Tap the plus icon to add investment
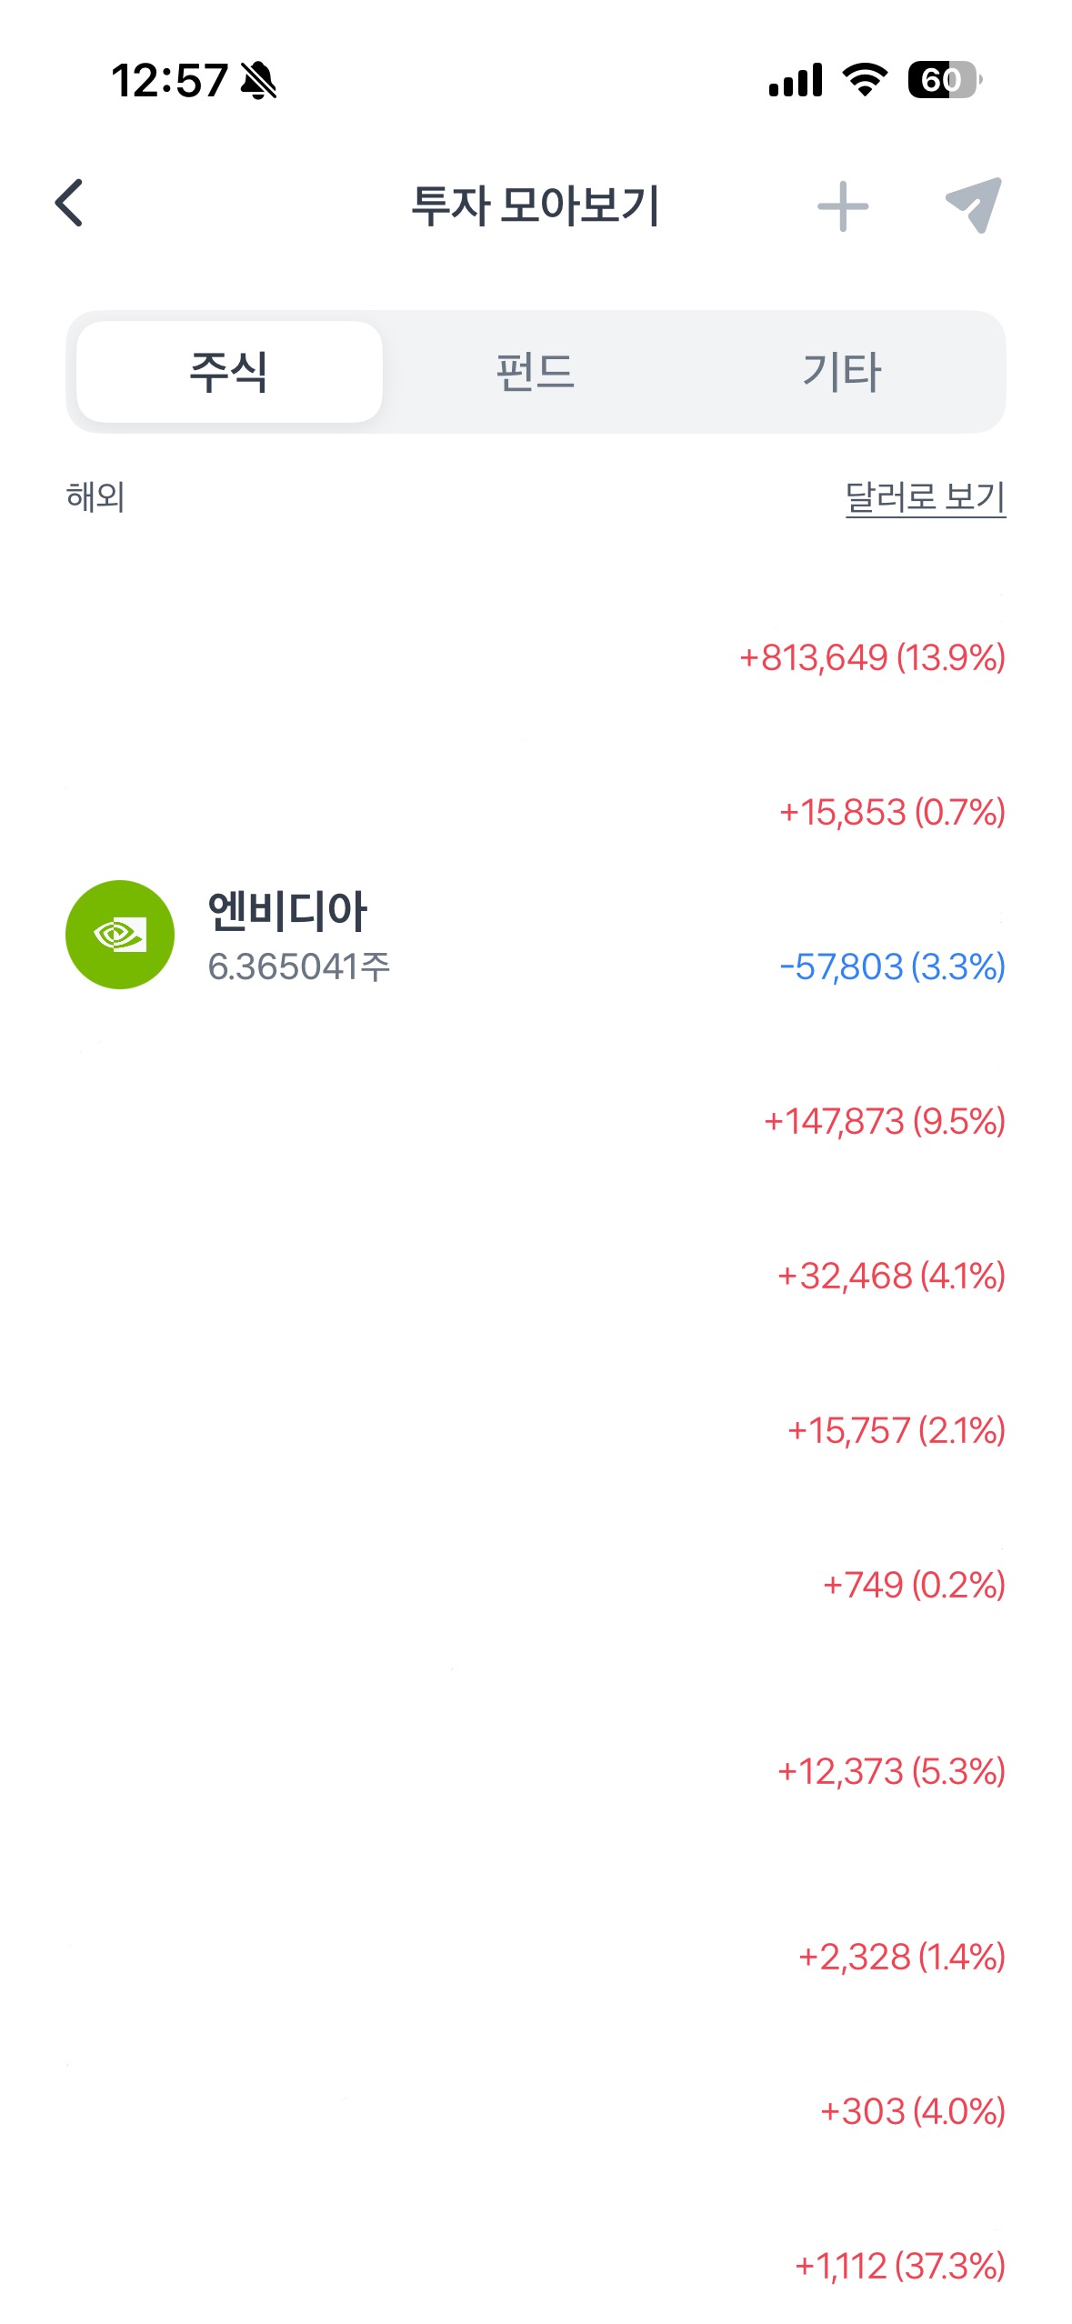 point(843,206)
